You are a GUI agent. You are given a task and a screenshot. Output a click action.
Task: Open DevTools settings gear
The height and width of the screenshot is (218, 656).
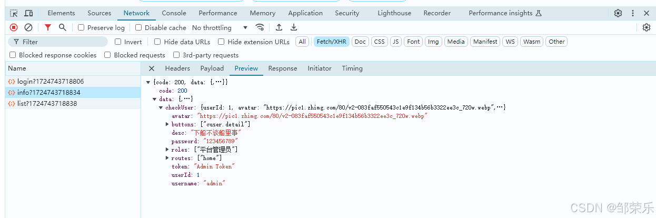618,13
